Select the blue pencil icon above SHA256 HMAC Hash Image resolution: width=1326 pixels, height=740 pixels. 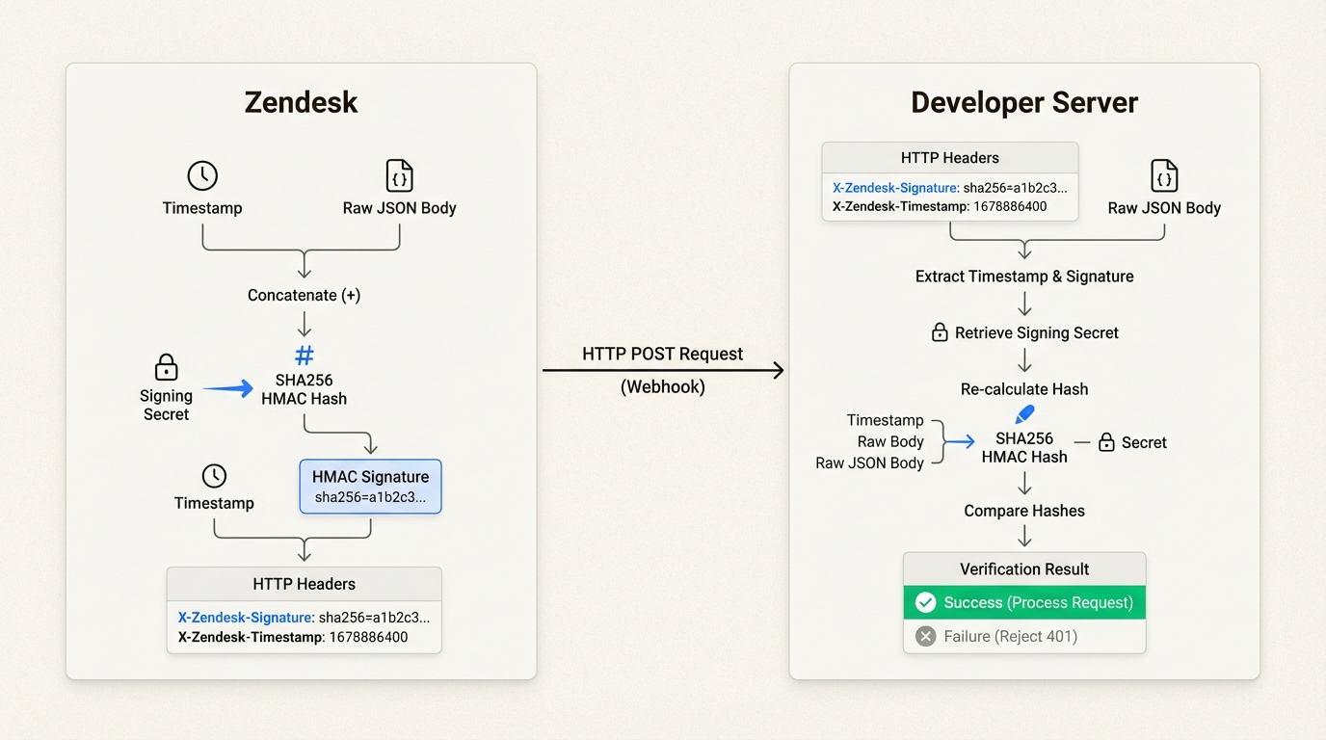(x=1022, y=414)
